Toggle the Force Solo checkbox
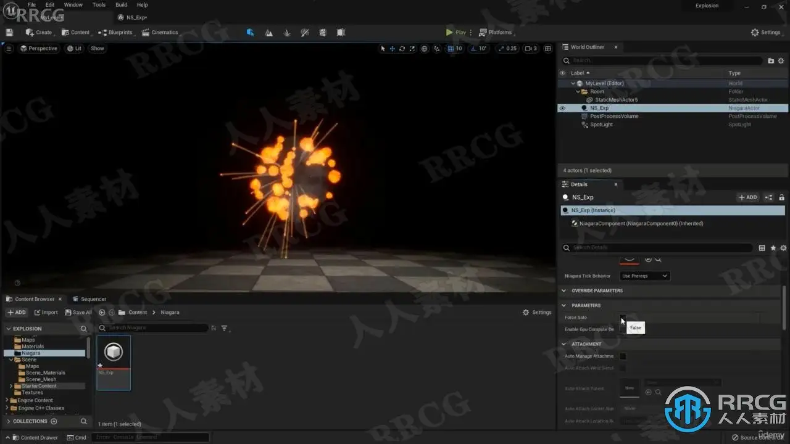This screenshot has width=790, height=444. click(623, 318)
